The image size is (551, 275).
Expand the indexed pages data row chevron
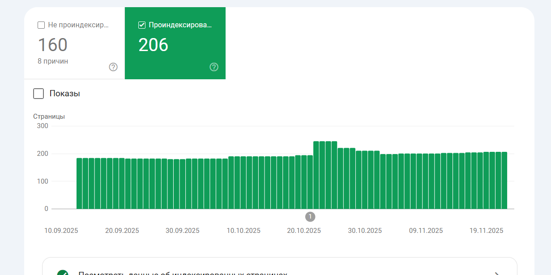pos(496,273)
